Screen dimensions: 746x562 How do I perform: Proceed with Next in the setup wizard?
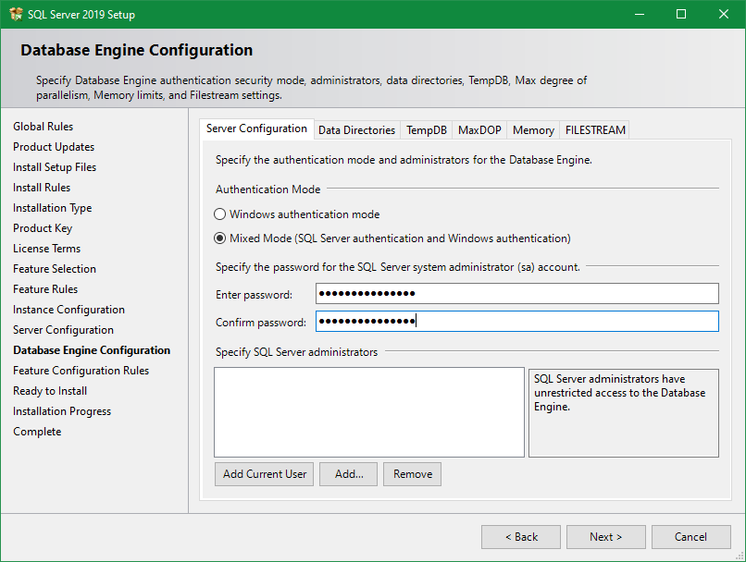pos(605,536)
